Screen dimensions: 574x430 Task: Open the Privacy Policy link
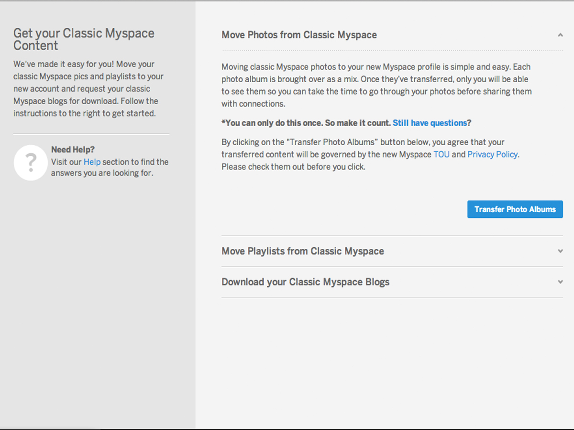pyautogui.click(x=492, y=154)
